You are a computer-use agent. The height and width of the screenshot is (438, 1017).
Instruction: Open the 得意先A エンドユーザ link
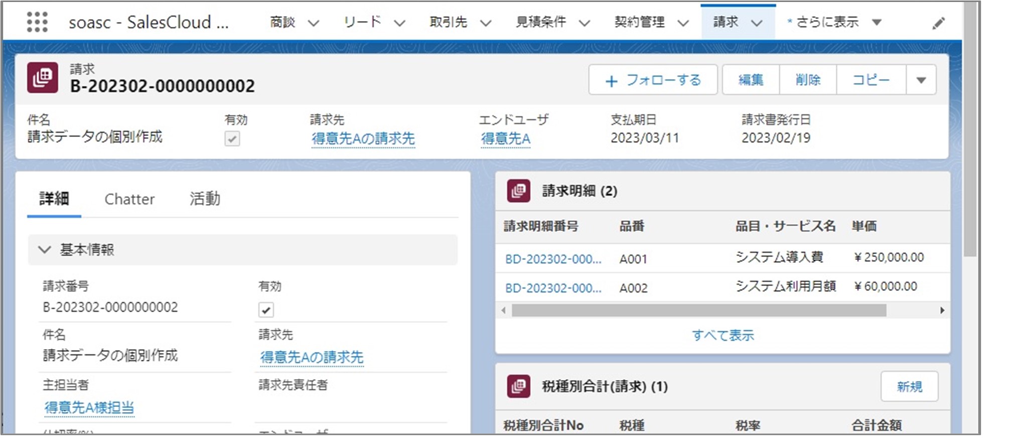(x=505, y=138)
